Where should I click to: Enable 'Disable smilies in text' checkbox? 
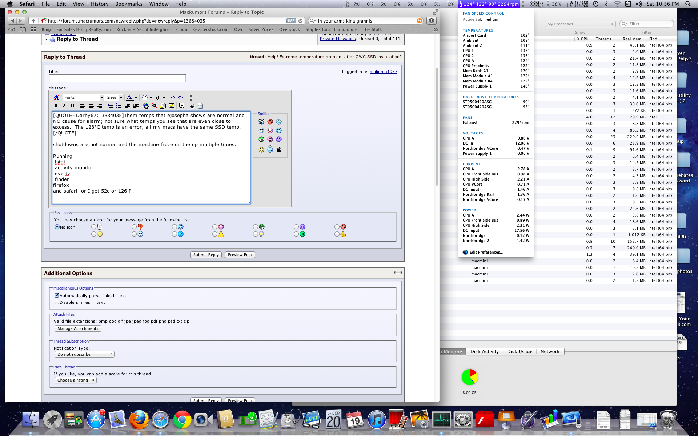pos(57,302)
